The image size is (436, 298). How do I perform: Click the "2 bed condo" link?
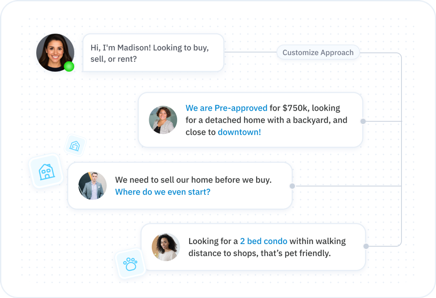[264, 241]
